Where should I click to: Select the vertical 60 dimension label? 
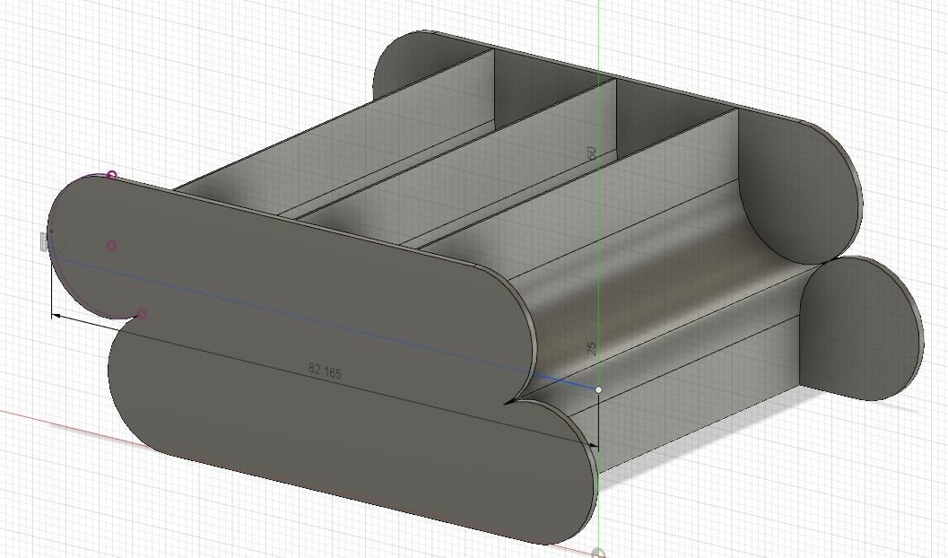[592, 153]
